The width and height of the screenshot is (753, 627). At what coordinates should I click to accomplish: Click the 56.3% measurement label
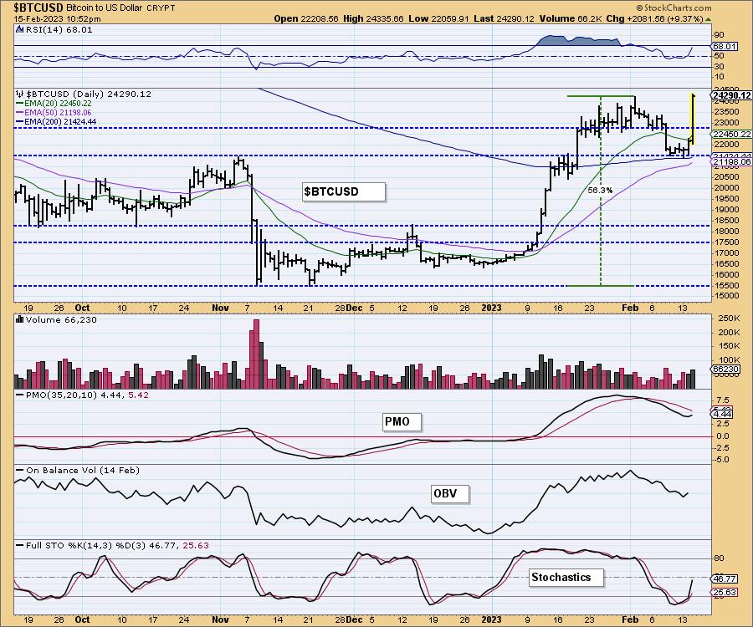600,190
